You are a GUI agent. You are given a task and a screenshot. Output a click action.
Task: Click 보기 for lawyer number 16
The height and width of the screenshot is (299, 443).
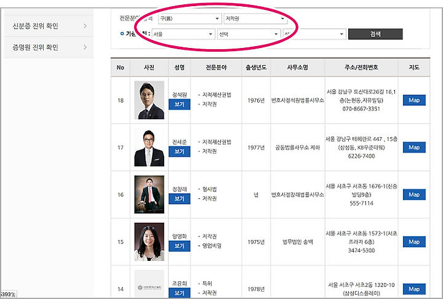180,199
